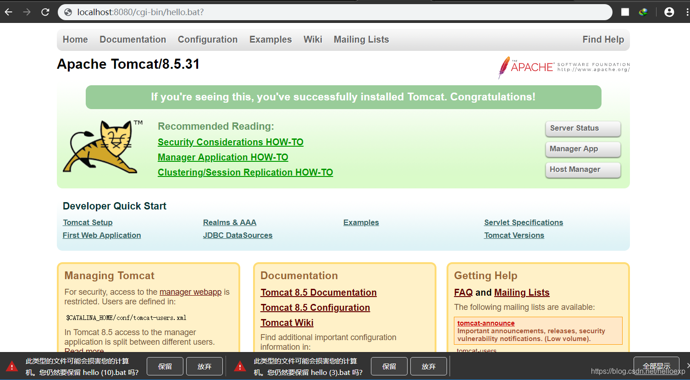Image resolution: width=690 pixels, height=380 pixels.
Task: Click the colorful extension icon in toolbar
Action: (x=643, y=12)
